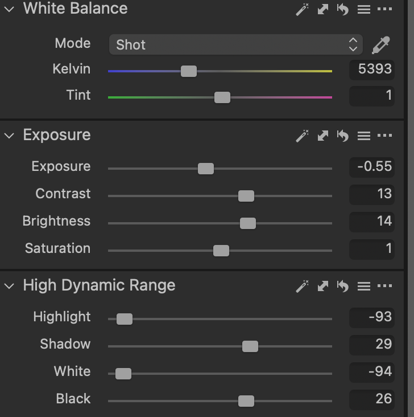Viewport: 414px width, 417px height.
Task: Click the Kelvin value field showing 5393
Action: [x=372, y=69]
